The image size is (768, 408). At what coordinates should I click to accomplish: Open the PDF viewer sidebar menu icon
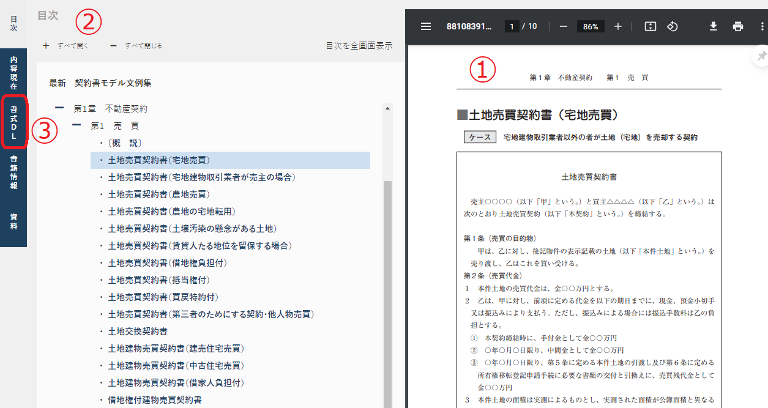click(x=426, y=26)
